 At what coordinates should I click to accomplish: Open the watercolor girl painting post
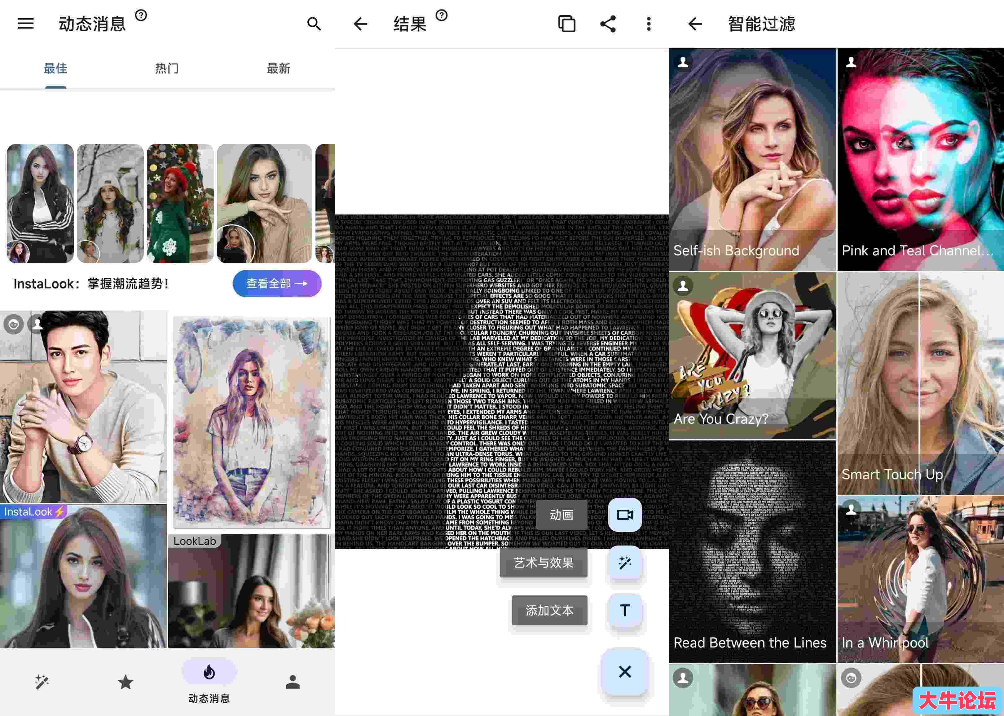[x=251, y=422]
